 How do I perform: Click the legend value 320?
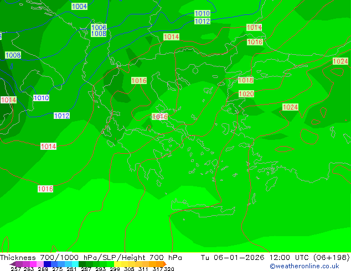click(x=169, y=269)
